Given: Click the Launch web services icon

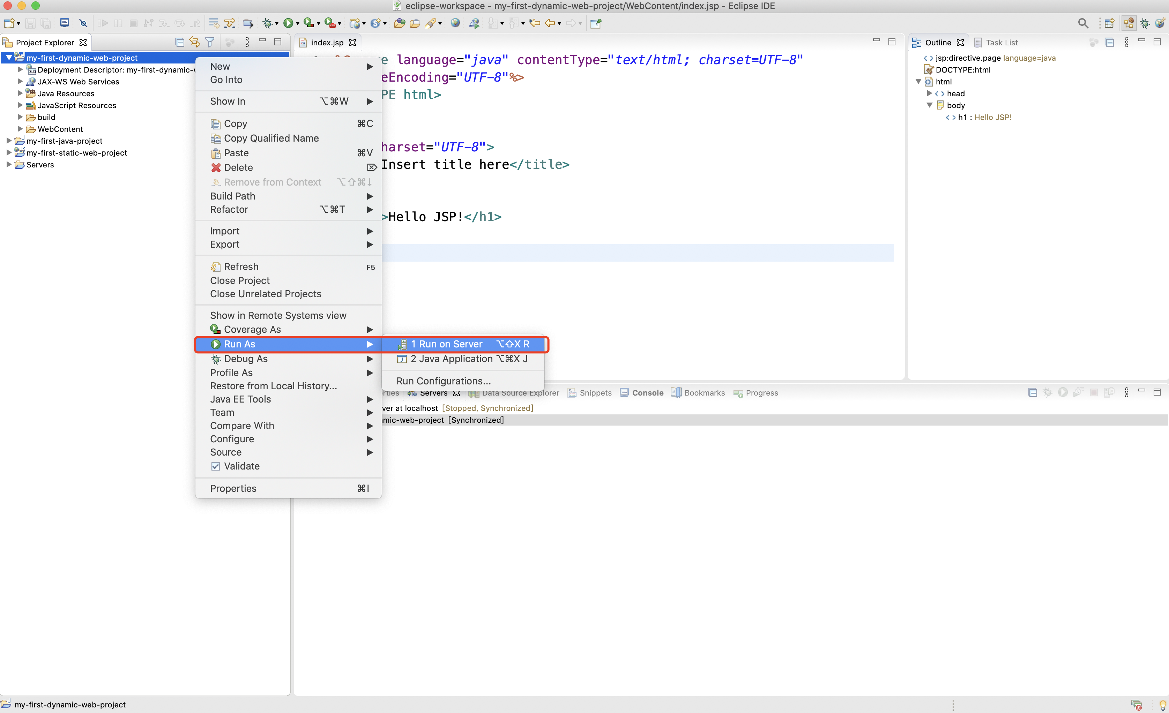Looking at the screenshot, I should tap(474, 23).
